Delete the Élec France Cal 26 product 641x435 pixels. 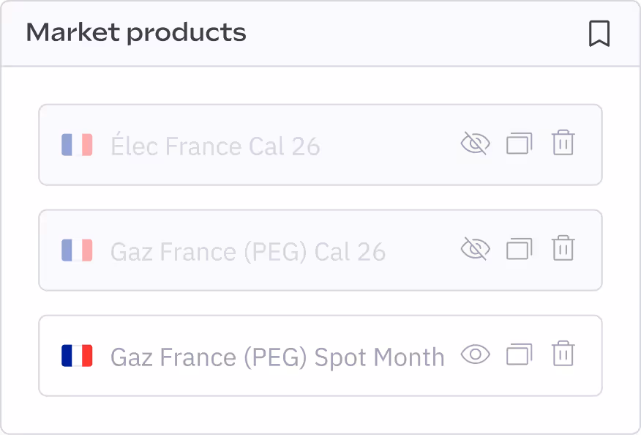(563, 144)
